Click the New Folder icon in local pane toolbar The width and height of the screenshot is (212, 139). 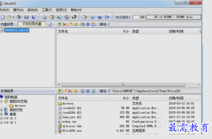pyautogui.click(x=64, y=91)
